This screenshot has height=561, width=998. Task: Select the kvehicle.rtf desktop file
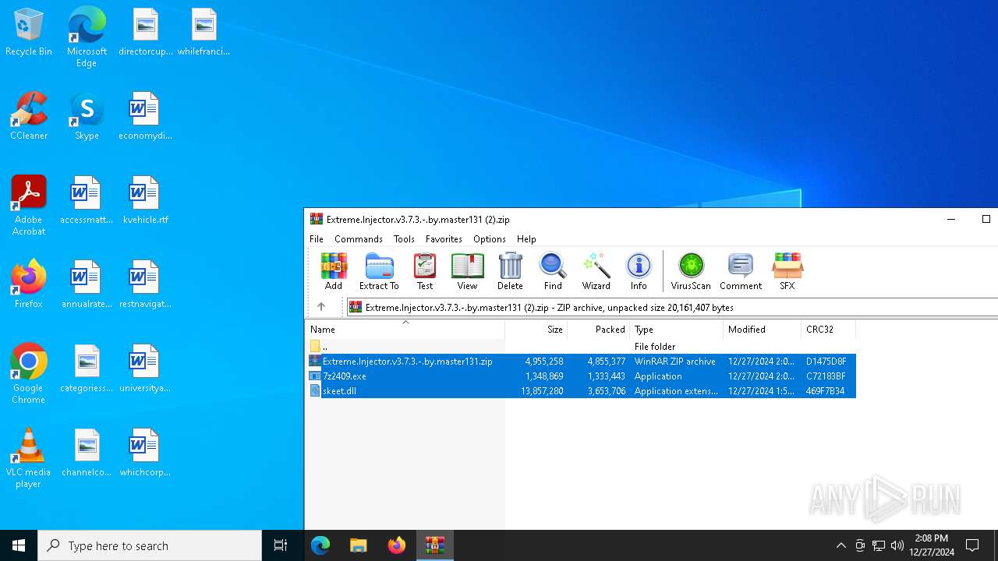[145, 200]
